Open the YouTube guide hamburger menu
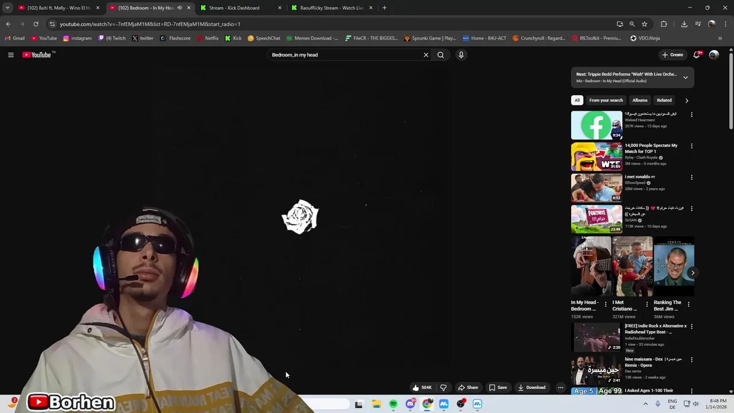The image size is (734, 413). click(x=11, y=55)
